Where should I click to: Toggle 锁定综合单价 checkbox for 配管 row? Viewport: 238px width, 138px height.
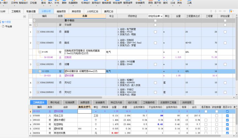pyautogui.click(x=155, y=32)
